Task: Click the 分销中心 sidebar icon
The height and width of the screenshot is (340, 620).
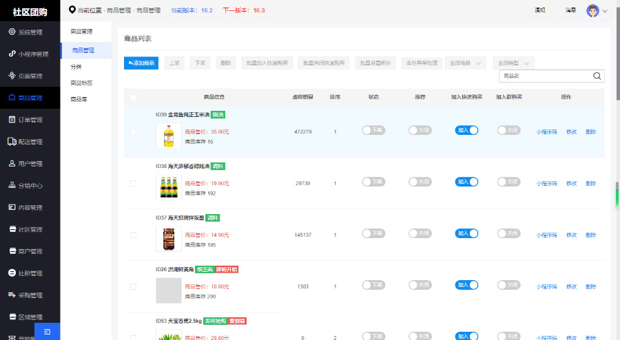Action: [x=12, y=185]
